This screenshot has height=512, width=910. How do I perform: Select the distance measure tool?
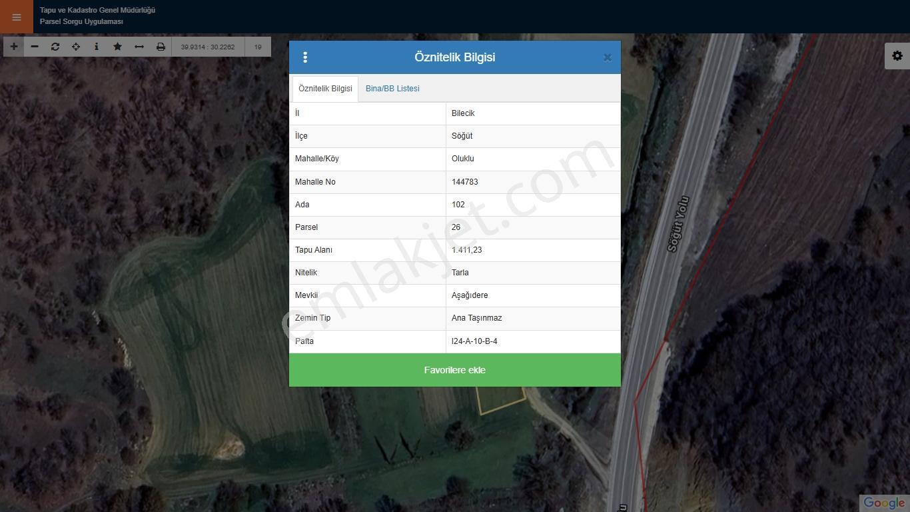[139, 47]
